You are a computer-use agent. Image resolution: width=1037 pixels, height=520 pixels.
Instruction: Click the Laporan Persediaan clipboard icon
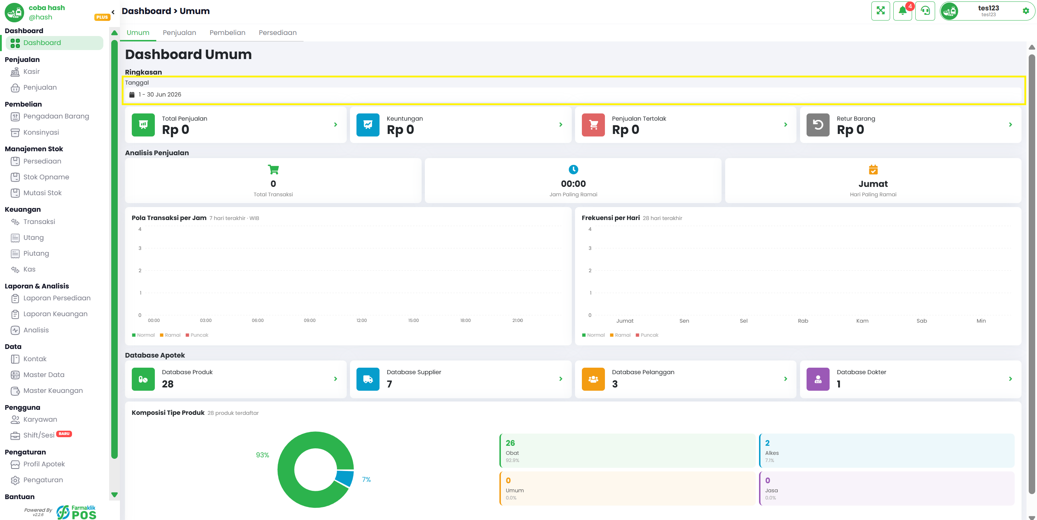15,298
